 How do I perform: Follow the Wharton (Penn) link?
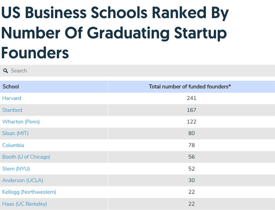21,122
